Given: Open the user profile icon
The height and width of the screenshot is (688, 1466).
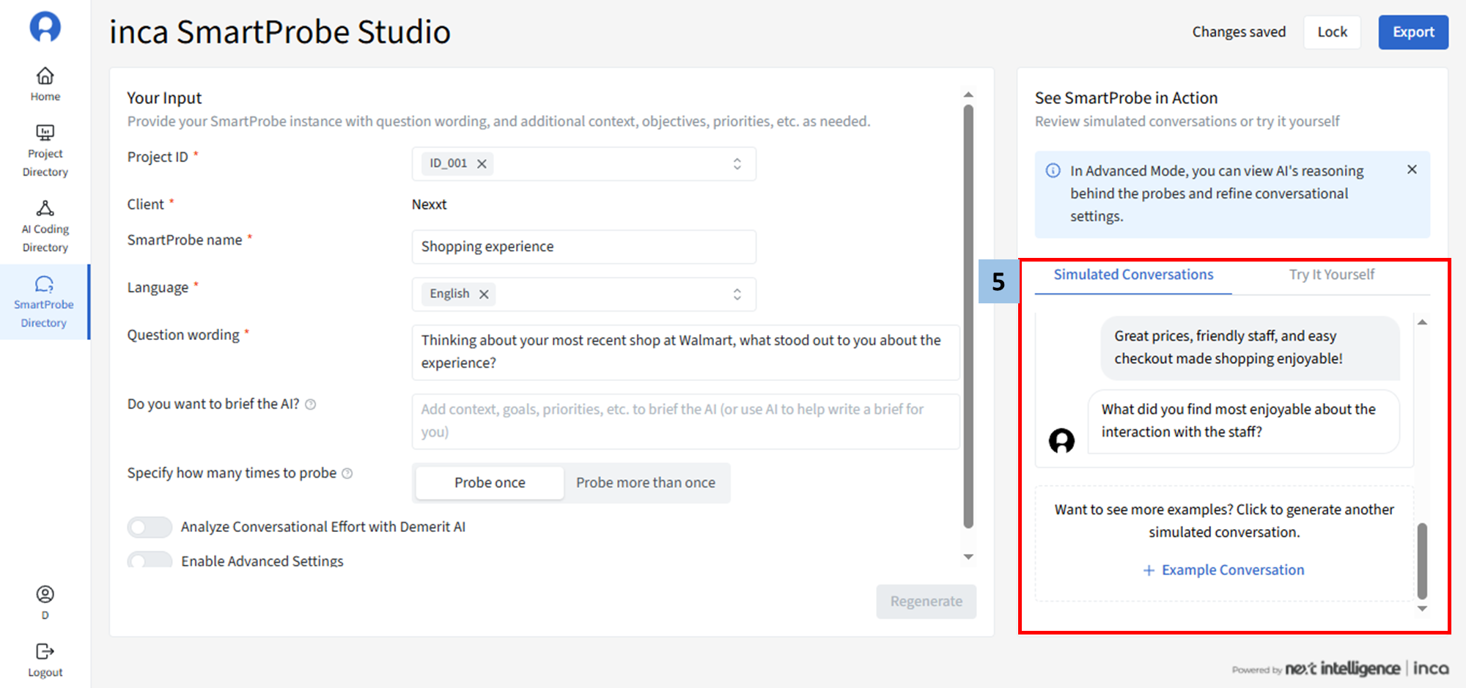Looking at the screenshot, I should (x=45, y=594).
